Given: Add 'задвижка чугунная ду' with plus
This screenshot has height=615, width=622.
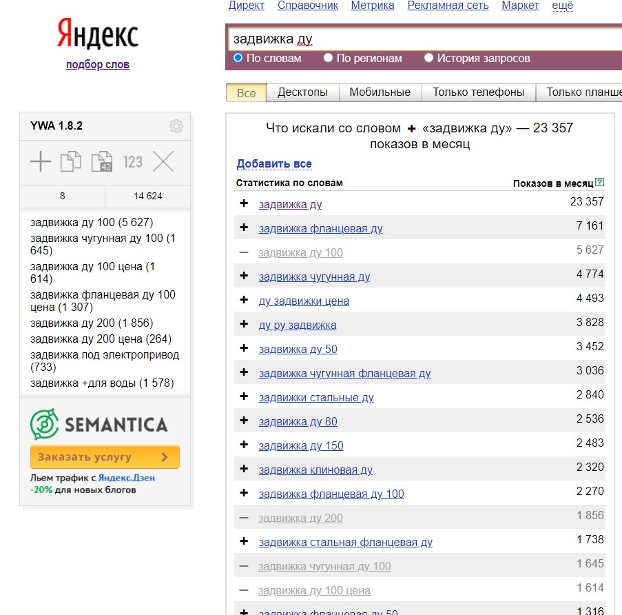Looking at the screenshot, I should pyautogui.click(x=244, y=276).
